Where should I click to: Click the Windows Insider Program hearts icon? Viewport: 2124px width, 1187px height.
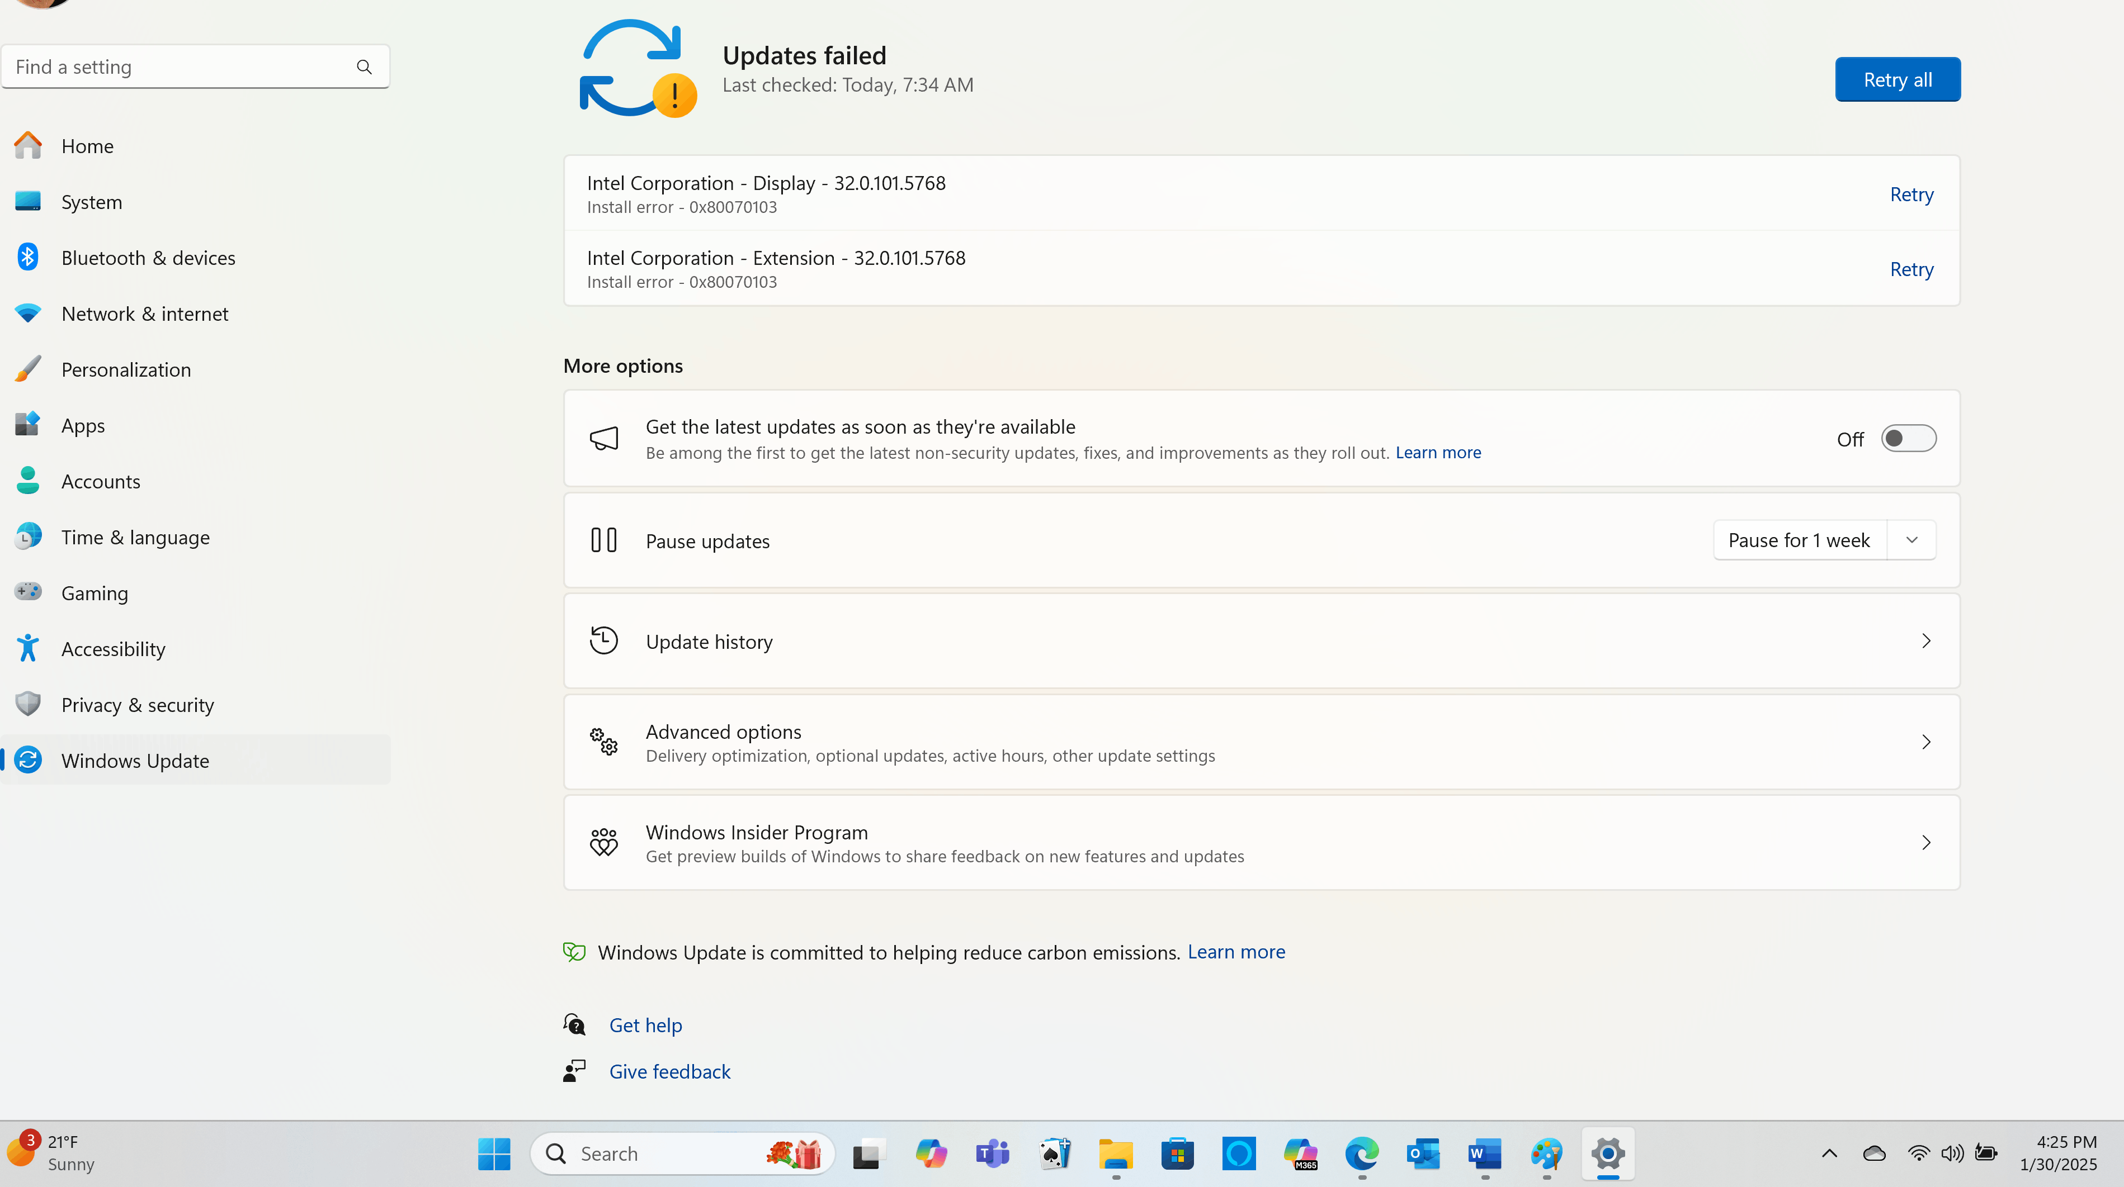[603, 842]
